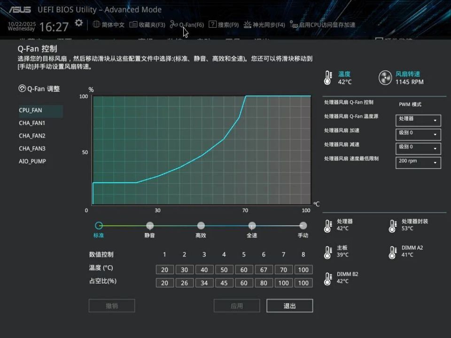Select the 标准 standard profile slider dot
The image size is (451, 338).
[99, 225]
